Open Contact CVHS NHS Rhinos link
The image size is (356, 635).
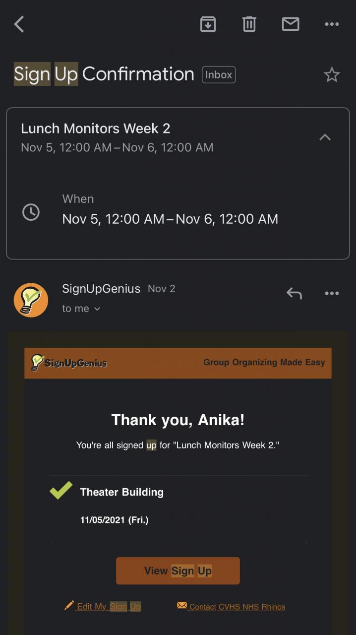(232, 606)
